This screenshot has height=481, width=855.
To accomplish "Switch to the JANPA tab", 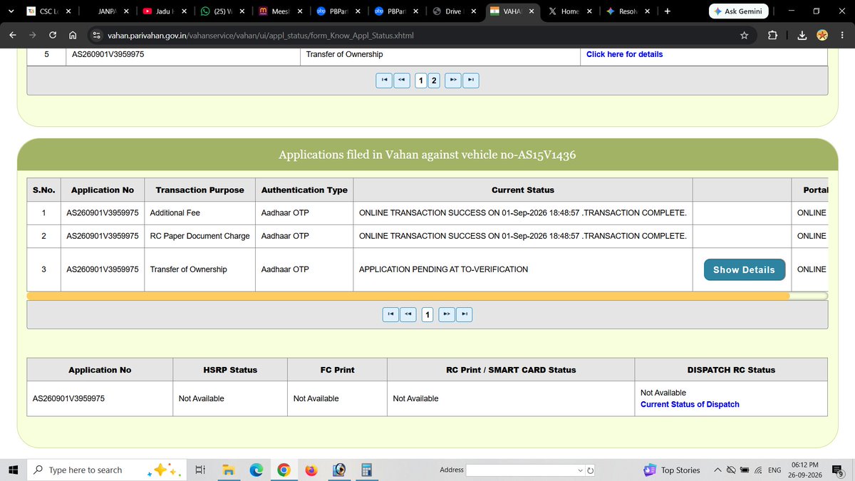I will click(x=107, y=11).
